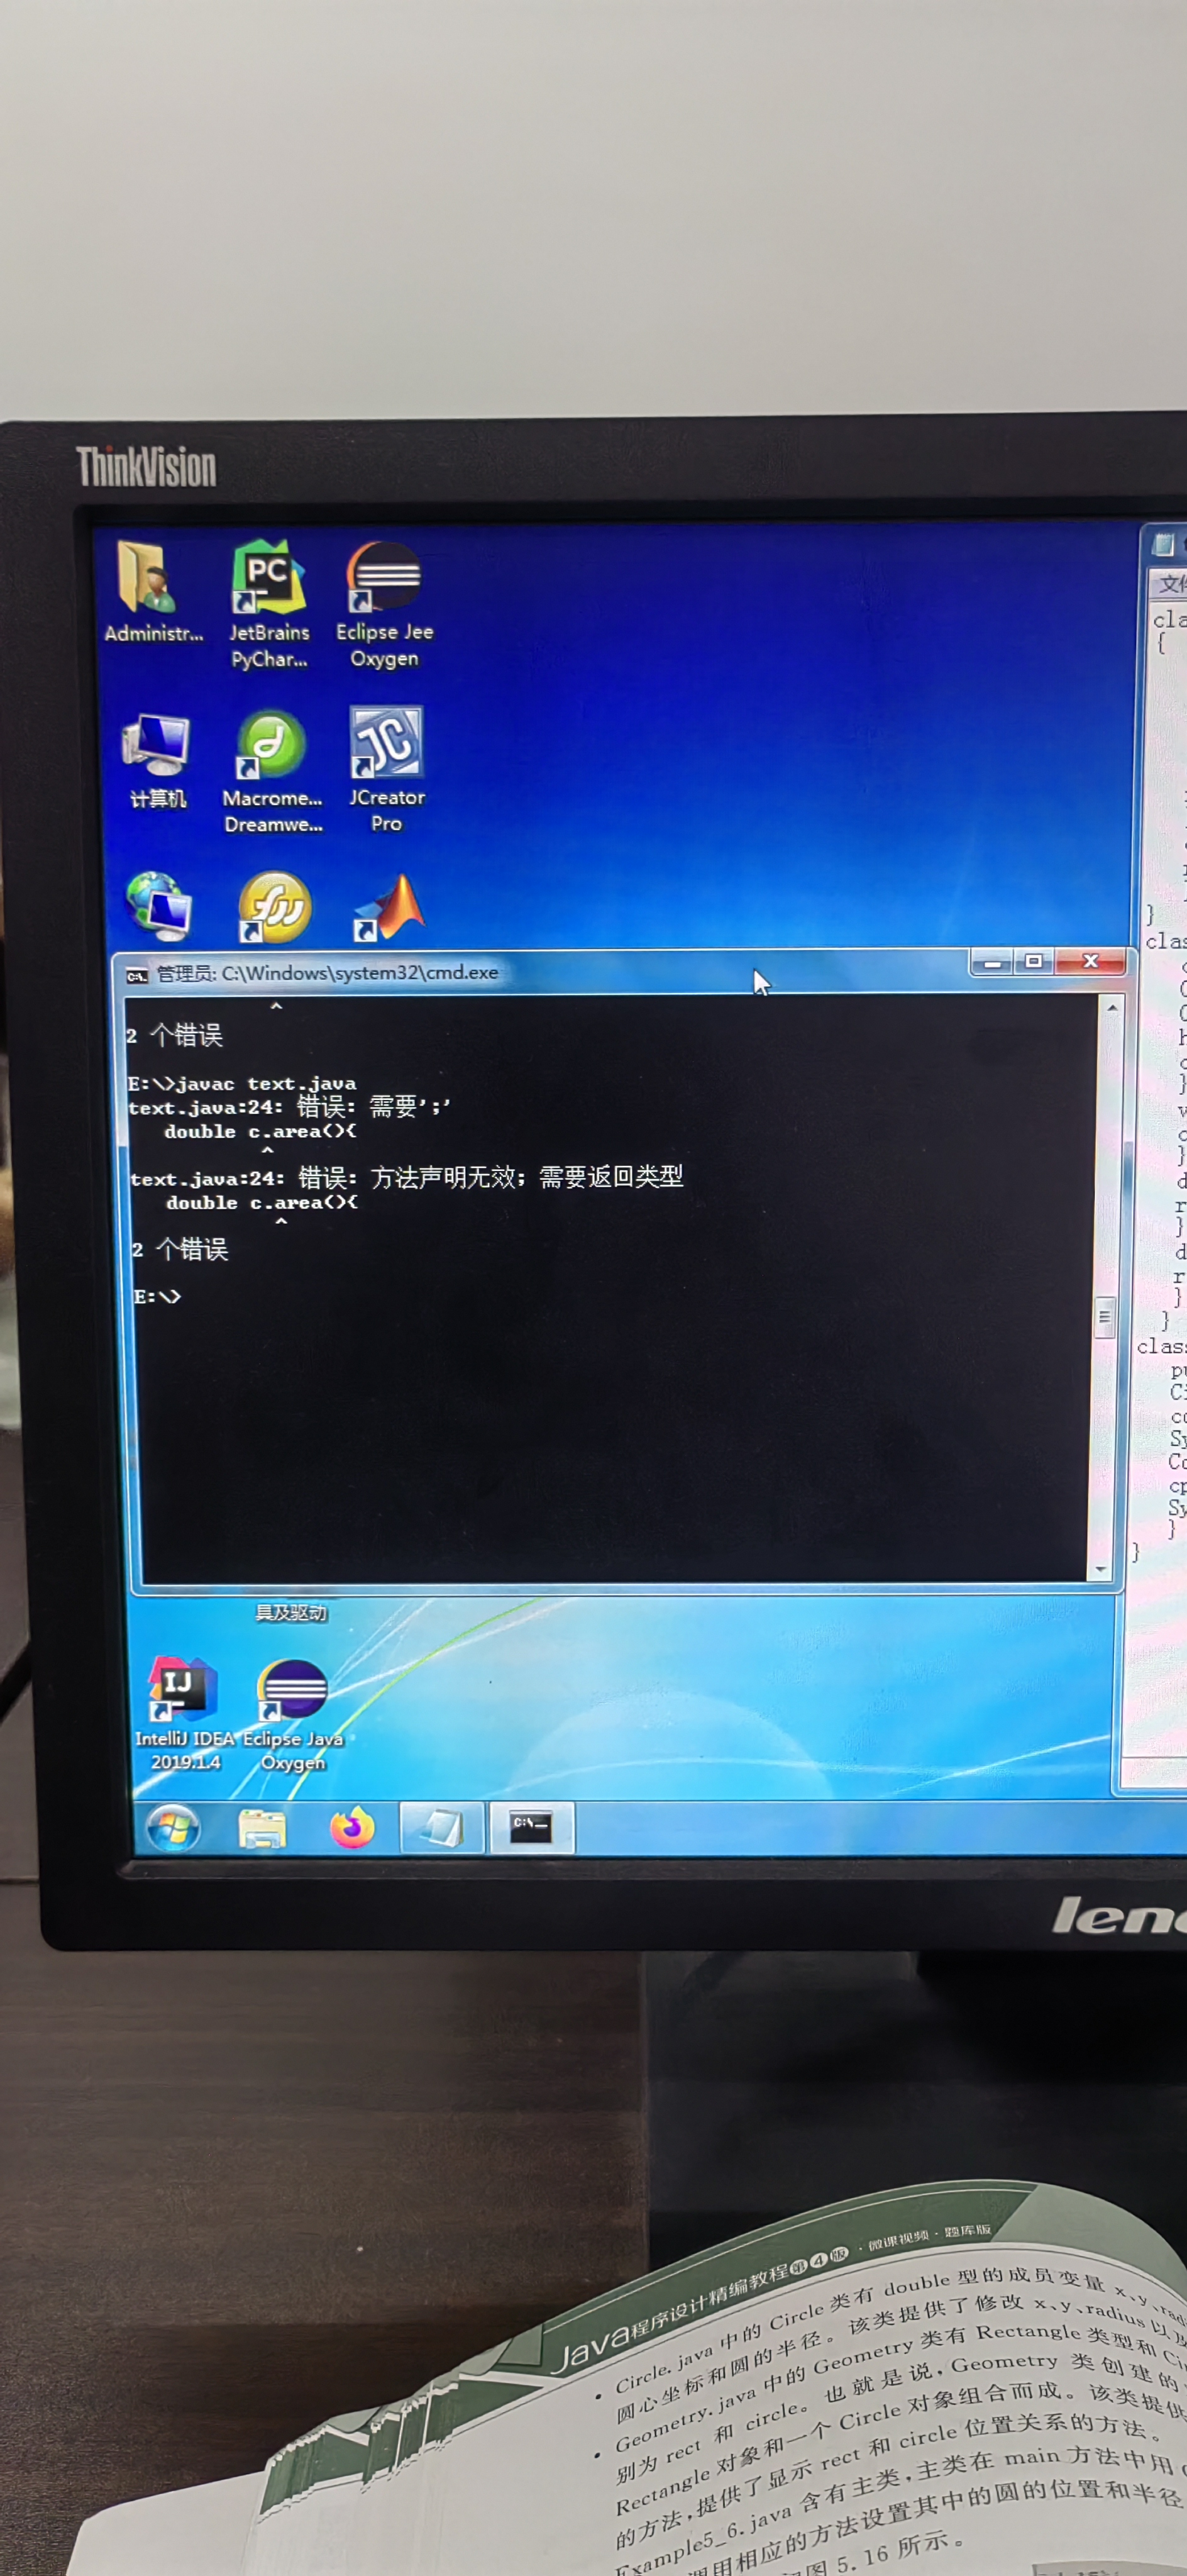Image resolution: width=1187 pixels, height=2576 pixels.
Task: Launch the Macromedia Dreamweaver shortcut
Action: pyautogui.click(x=271, y=746)
